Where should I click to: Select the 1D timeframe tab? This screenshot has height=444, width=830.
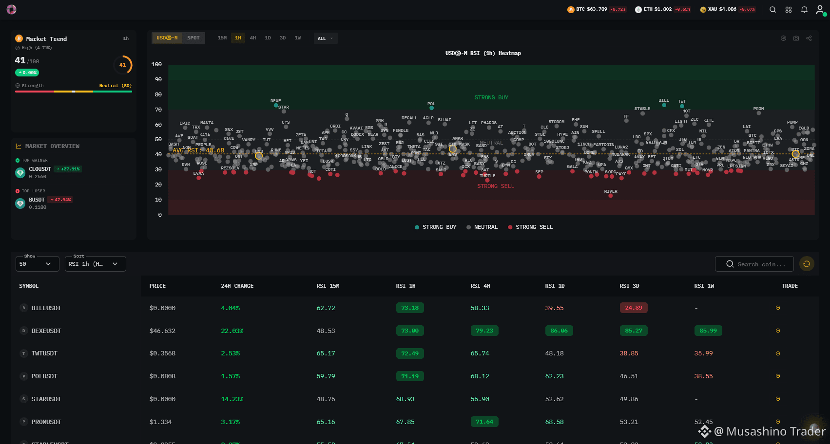(x=268, y=38)
